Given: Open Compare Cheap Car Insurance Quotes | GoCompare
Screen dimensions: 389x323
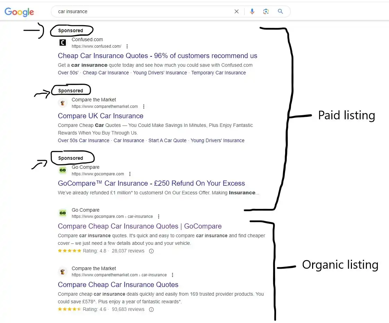Looking at the screenshot, I should [x=140, y=226].
